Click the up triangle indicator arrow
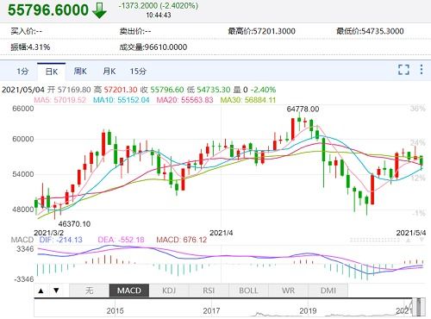The width and height of the screenshot is (431, 319). point(41,291)
